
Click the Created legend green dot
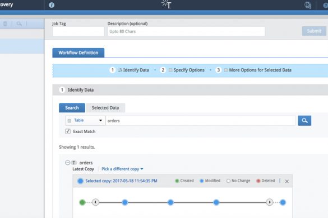pos(177,181)
